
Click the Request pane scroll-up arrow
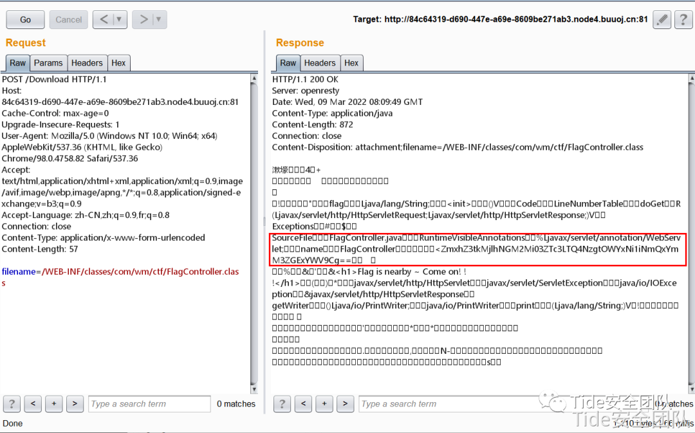254,78
